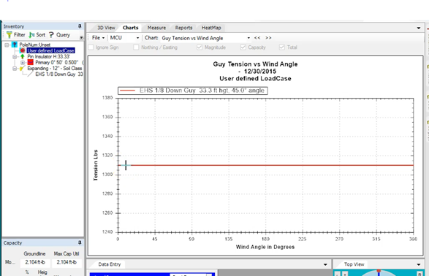Viewport: 429px width, 276px height.
Task: Open the HeatMap tab
Action: click(211, 28)
